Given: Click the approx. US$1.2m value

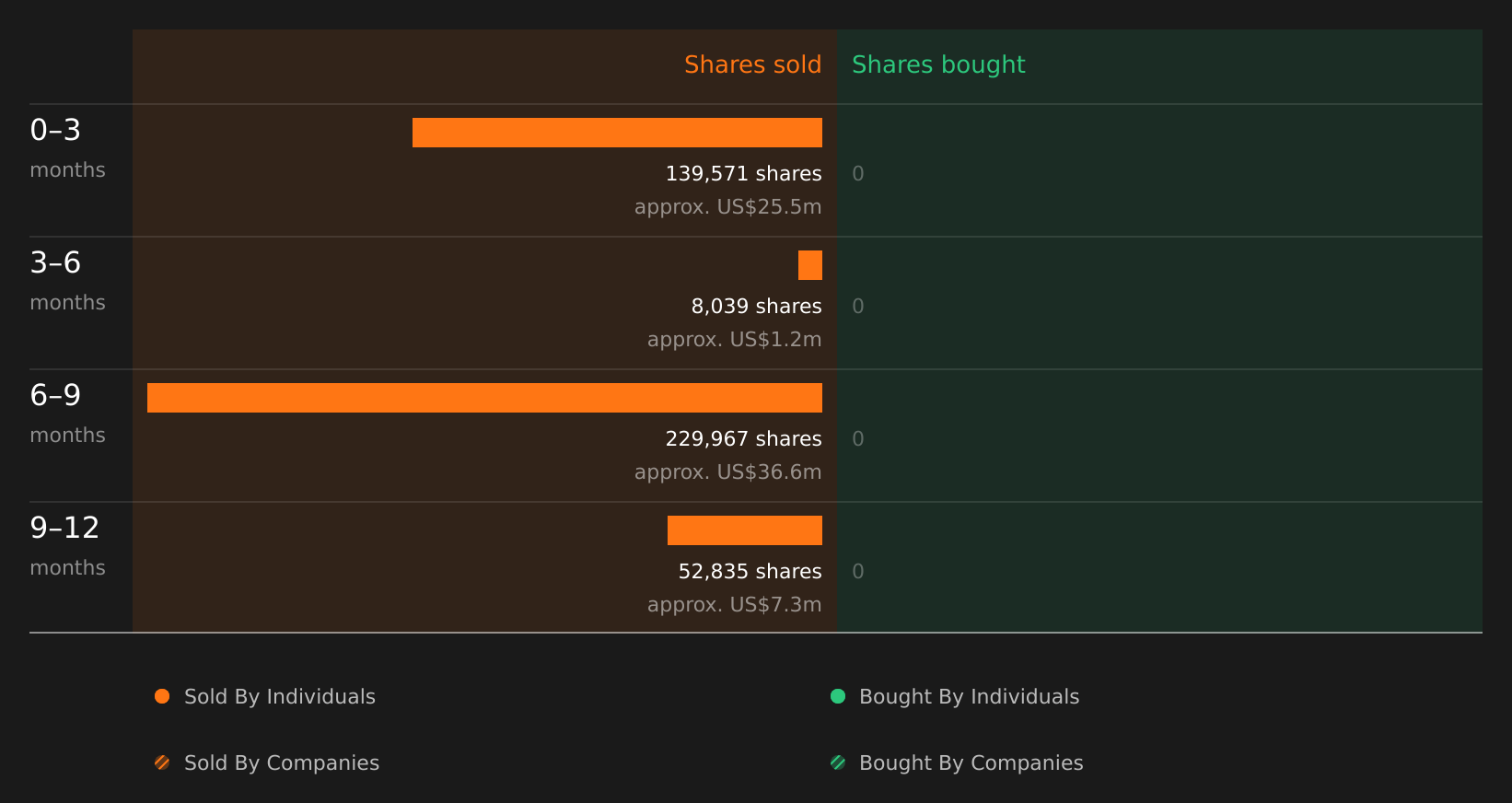Looking at the screenshot, I should (735, 340).
